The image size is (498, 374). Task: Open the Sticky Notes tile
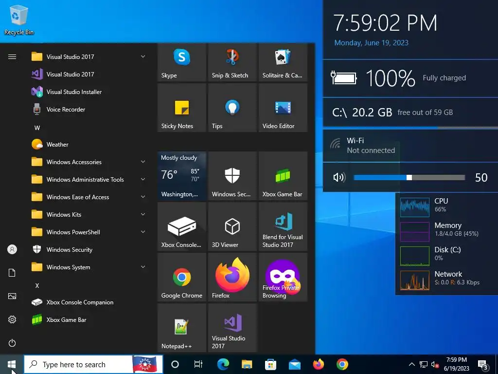click(182, 108)
